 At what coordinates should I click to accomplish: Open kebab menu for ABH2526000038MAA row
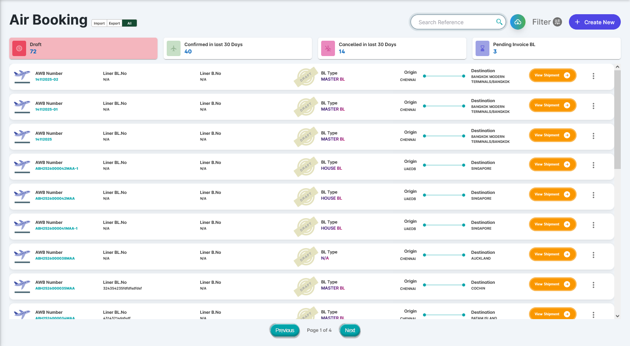[594, 255]
